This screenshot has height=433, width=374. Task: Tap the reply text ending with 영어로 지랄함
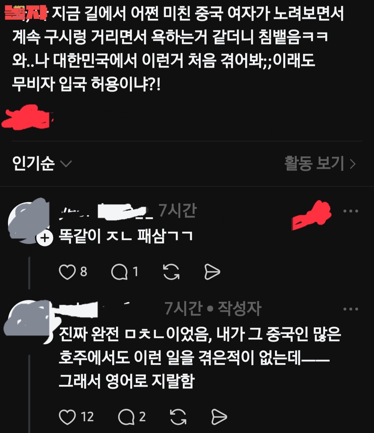tap(200, 358)
